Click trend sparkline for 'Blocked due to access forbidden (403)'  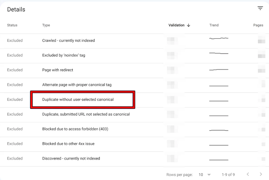[219, 130]
